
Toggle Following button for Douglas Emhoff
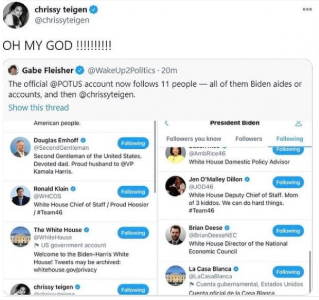pyautogui.click(x=133, y=143)
